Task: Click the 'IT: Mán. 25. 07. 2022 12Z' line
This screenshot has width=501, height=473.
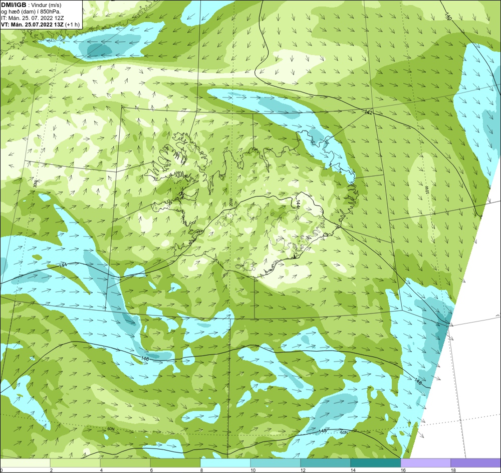Action: coord(33,18)
